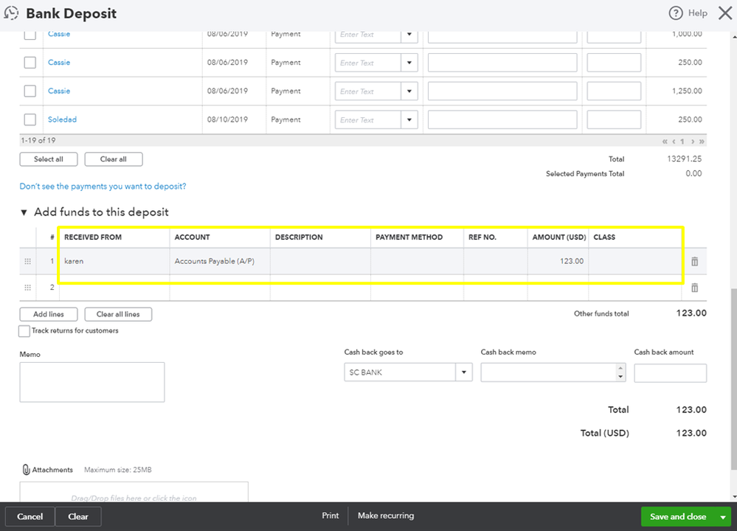Open the Help icon

click(x=676, y=13)
